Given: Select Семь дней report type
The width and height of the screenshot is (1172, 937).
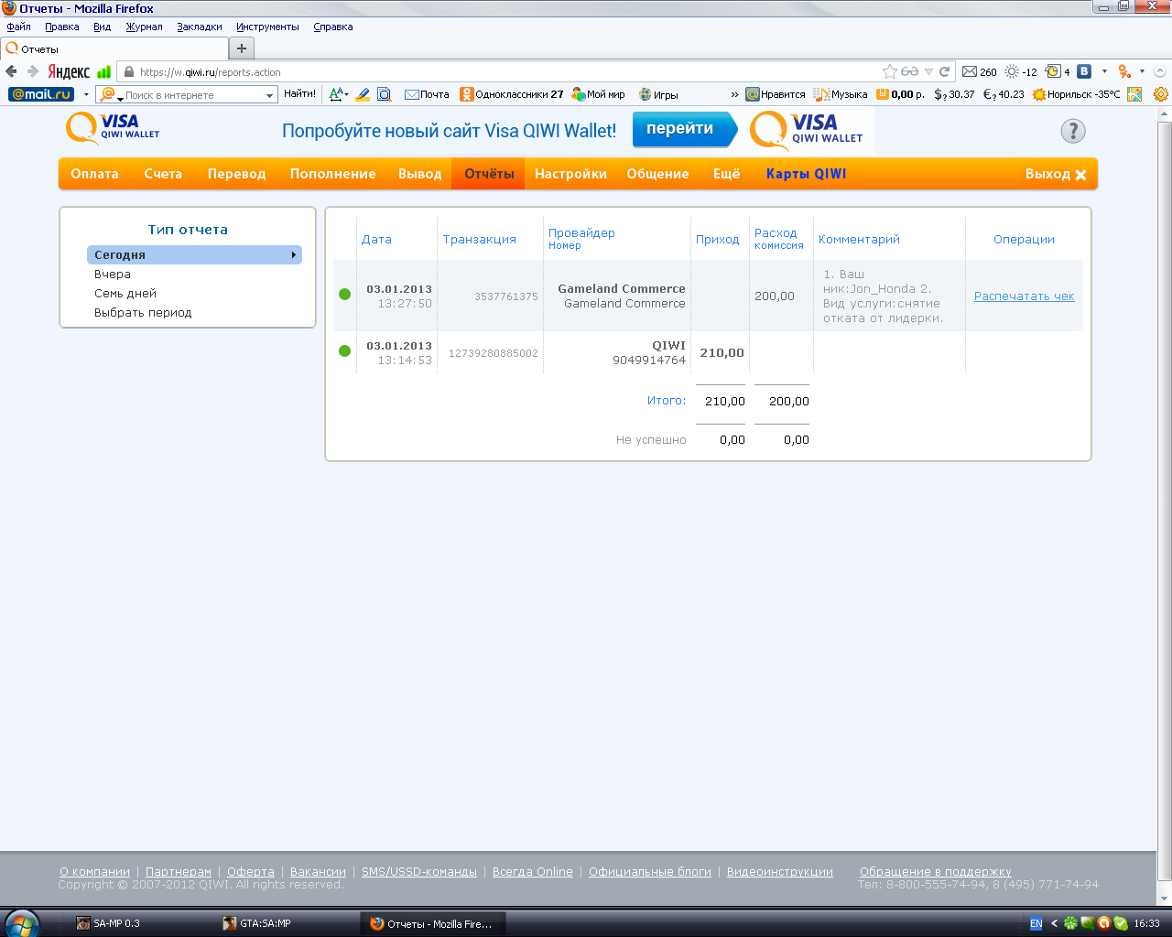Looking at the screenshot, I should 125,294.
